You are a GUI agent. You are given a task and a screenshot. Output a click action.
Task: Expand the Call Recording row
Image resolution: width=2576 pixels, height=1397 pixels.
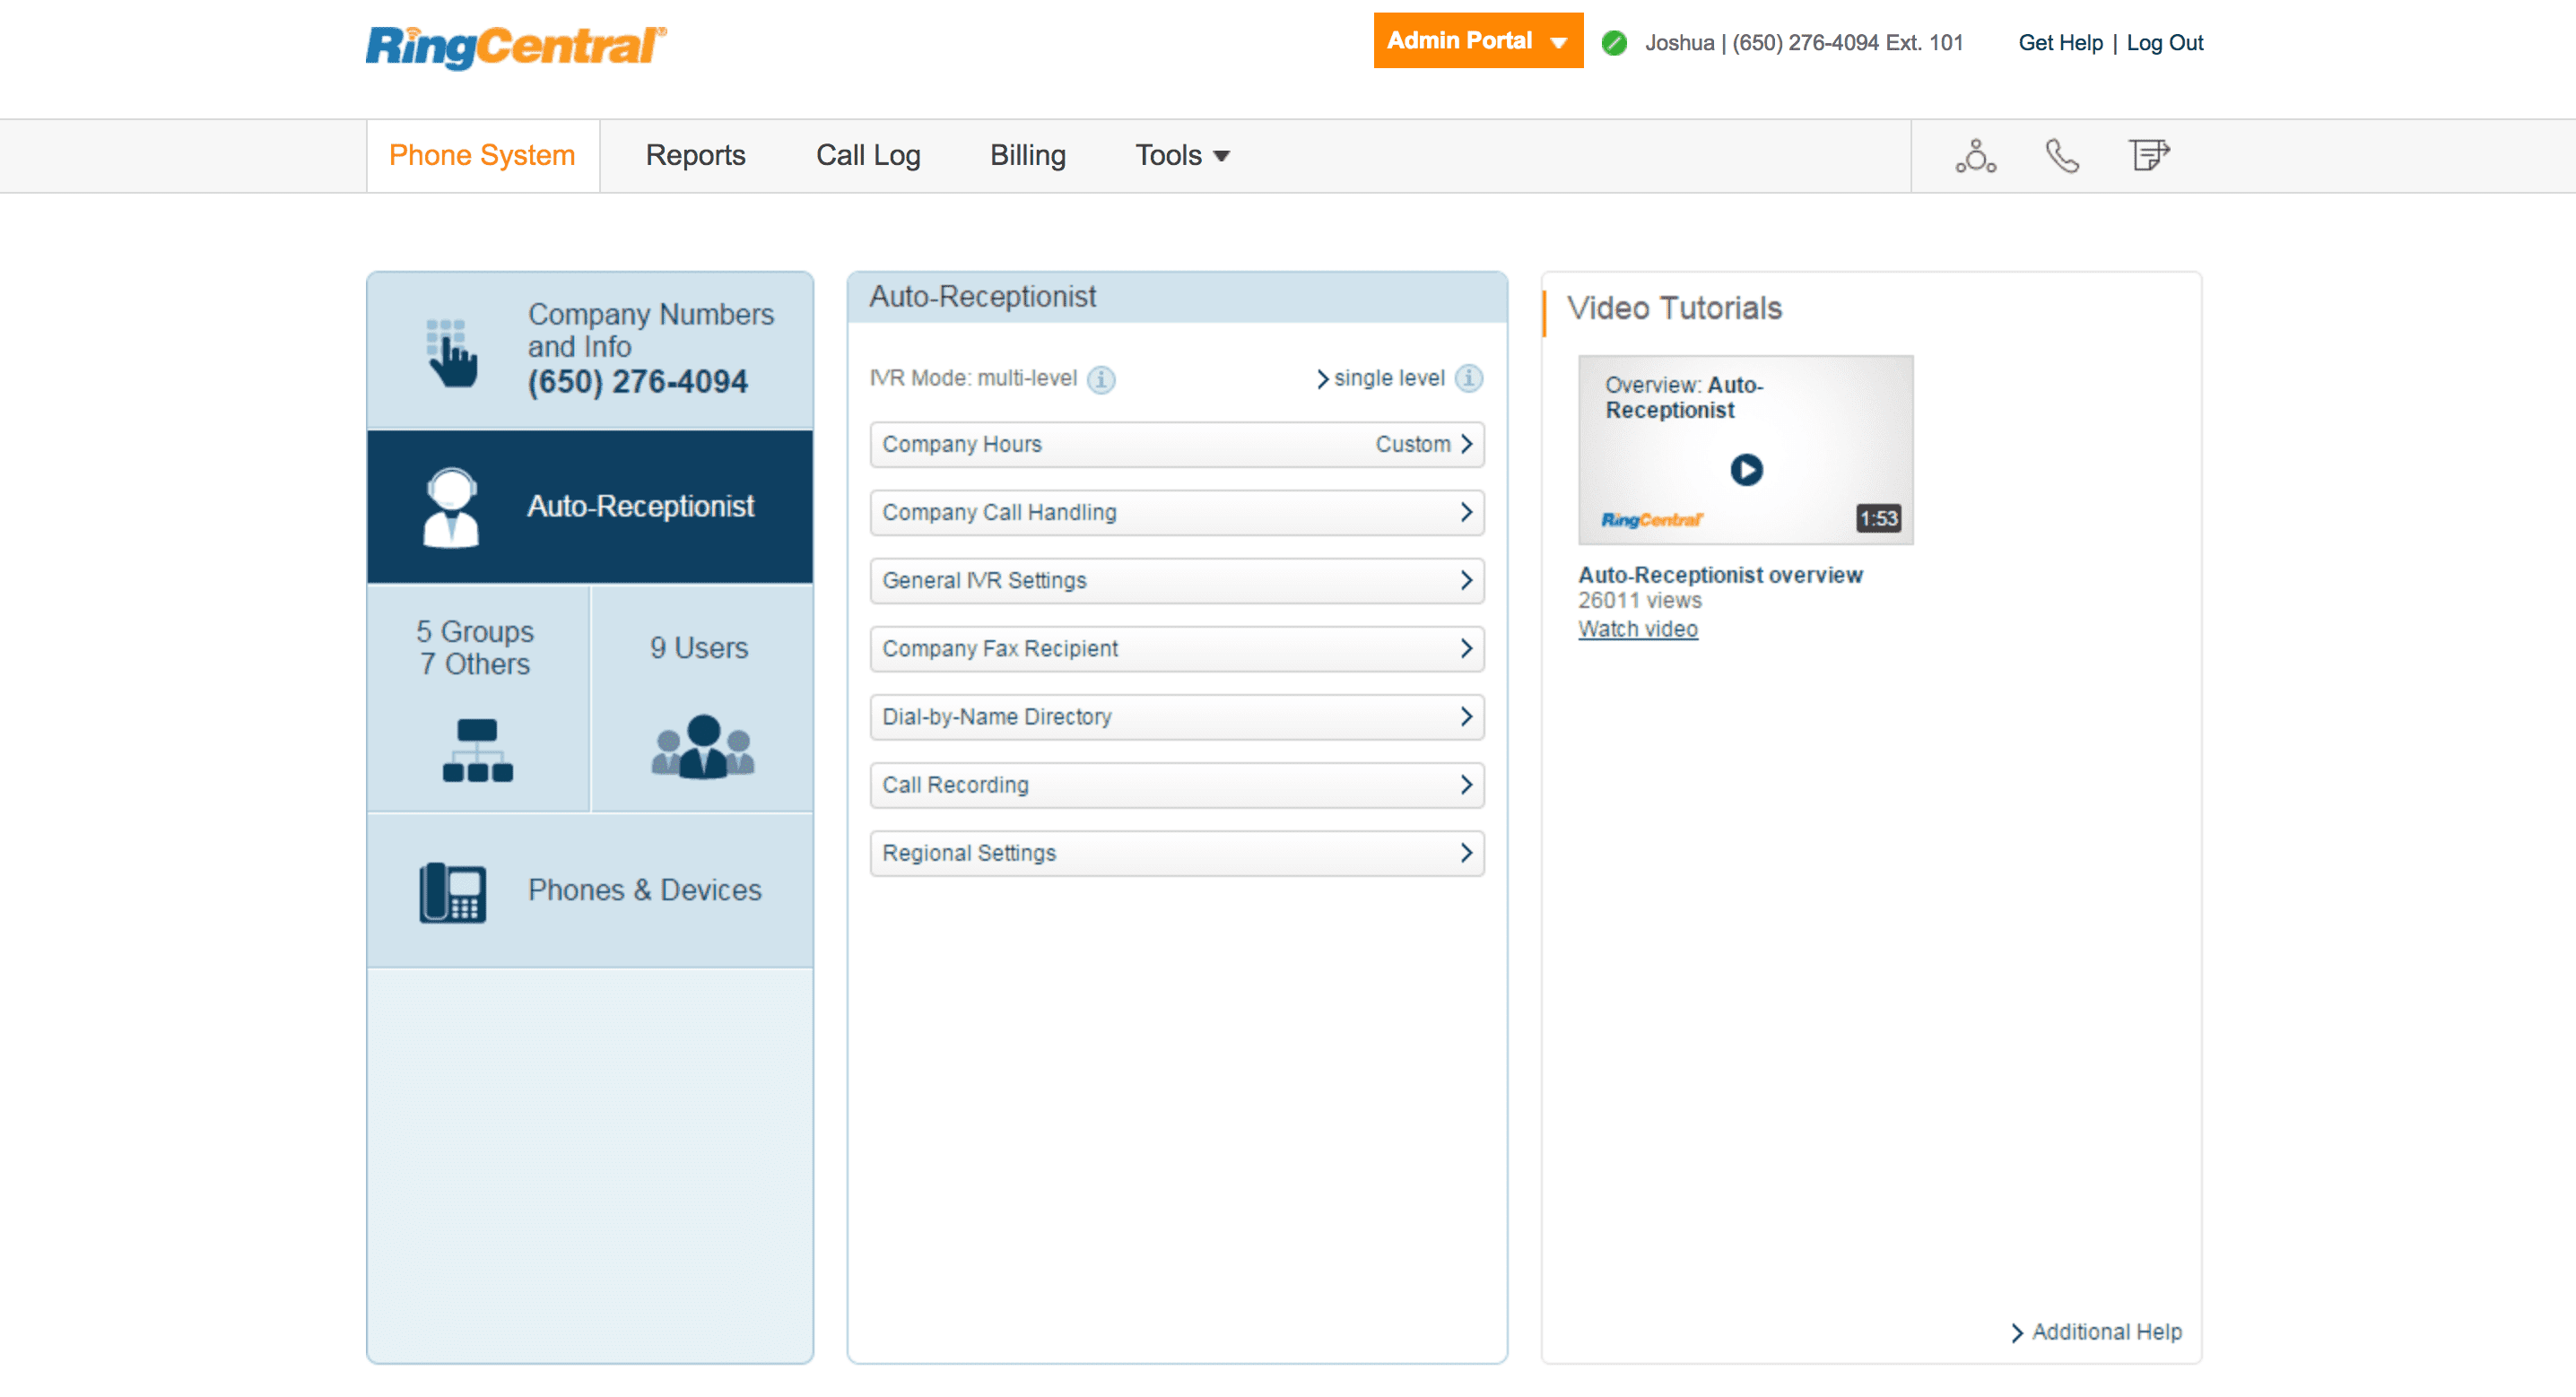(x=1176, y=785)
